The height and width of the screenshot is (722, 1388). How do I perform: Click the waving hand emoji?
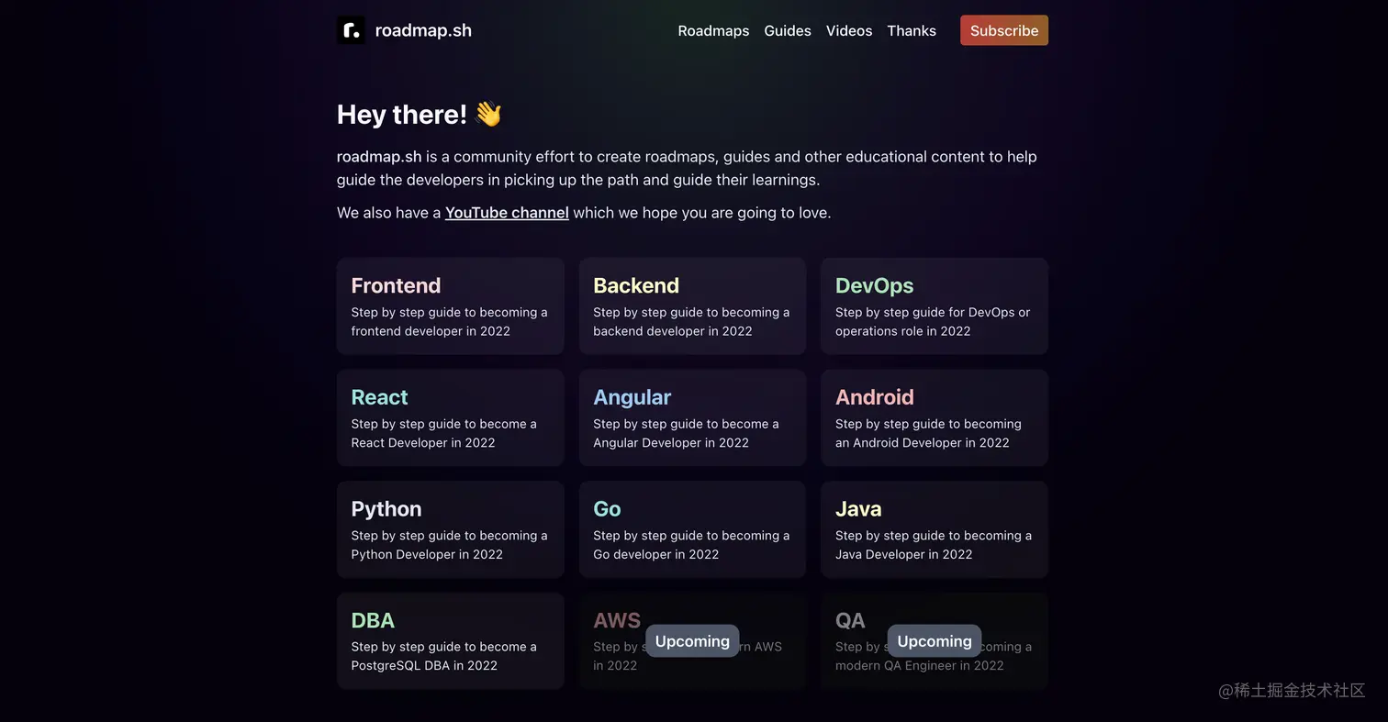[x=488, y=115]
